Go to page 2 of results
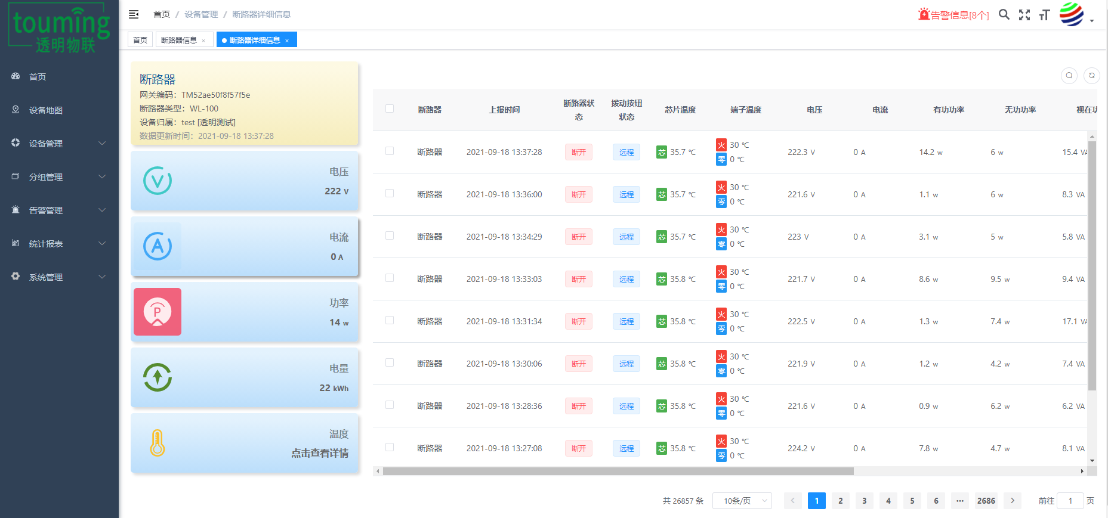This screenshot has width=1108, height=518. click(x=840, y=501)
